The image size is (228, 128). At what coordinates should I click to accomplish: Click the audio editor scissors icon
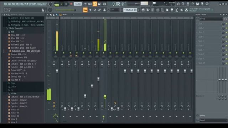183,4
